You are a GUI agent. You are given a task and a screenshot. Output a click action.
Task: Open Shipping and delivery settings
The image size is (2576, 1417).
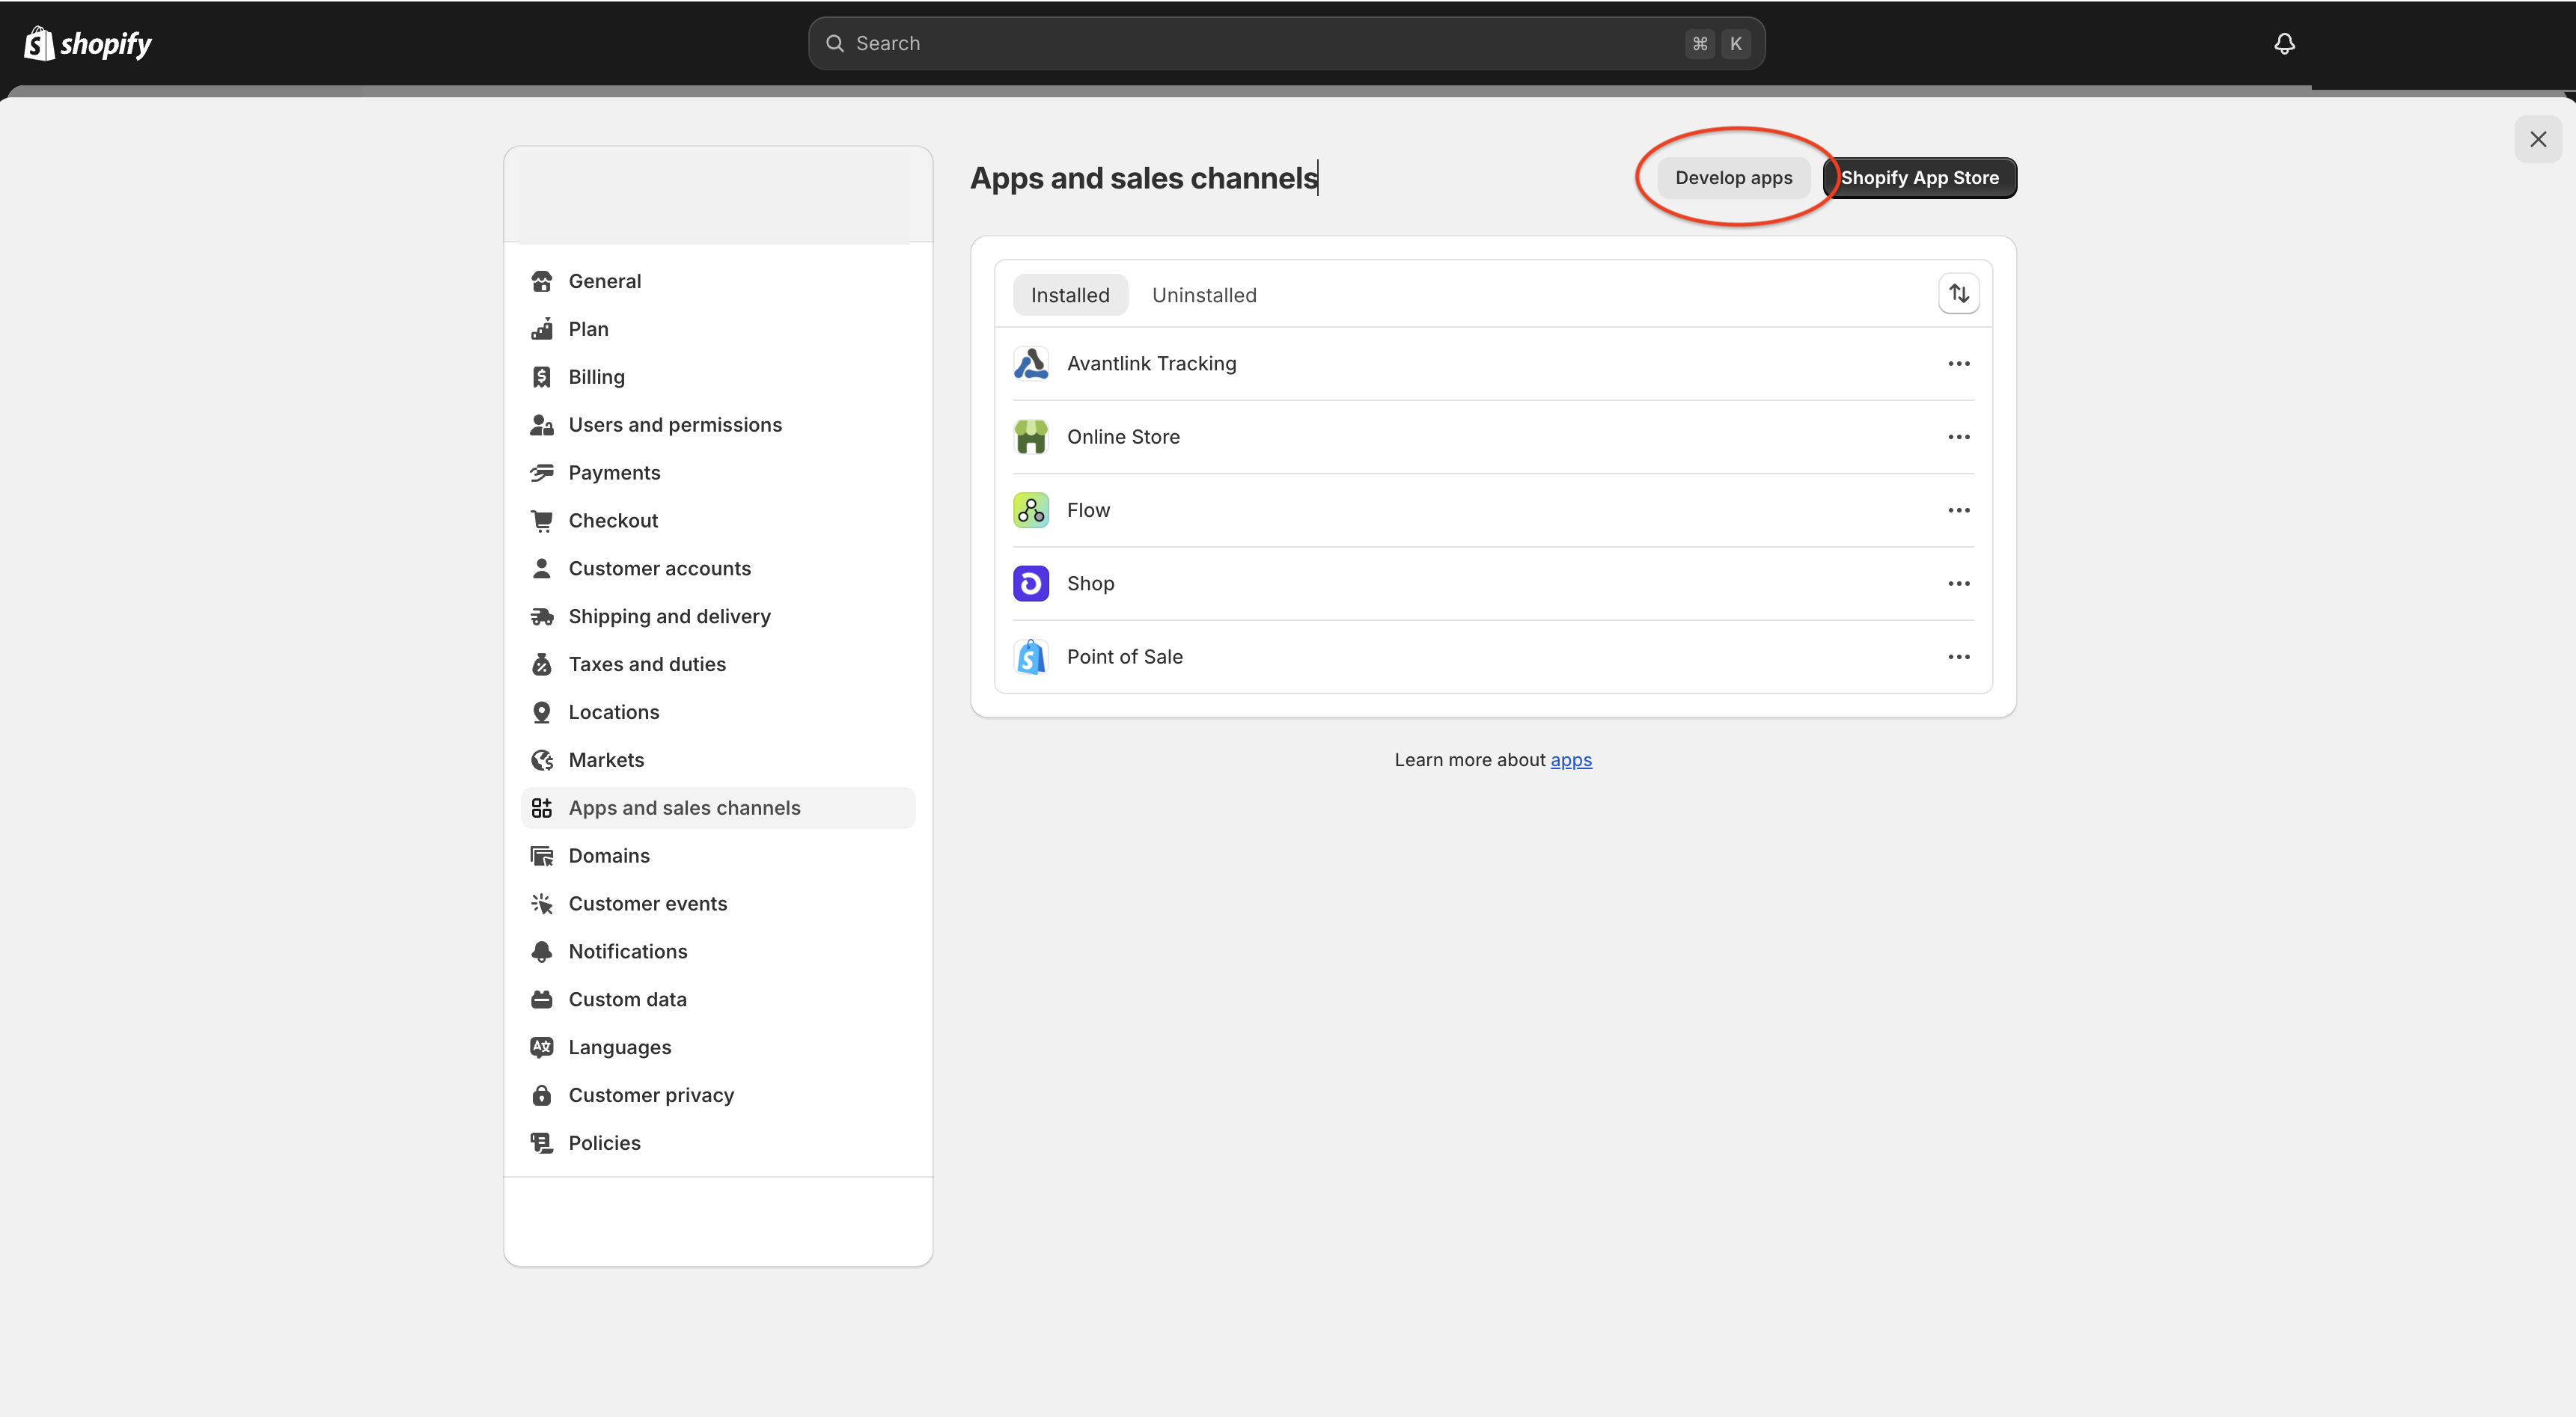pos(718,617)
